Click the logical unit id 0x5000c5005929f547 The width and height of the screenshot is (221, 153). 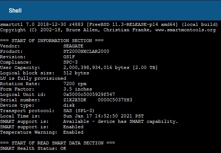(x=89, y=94)
